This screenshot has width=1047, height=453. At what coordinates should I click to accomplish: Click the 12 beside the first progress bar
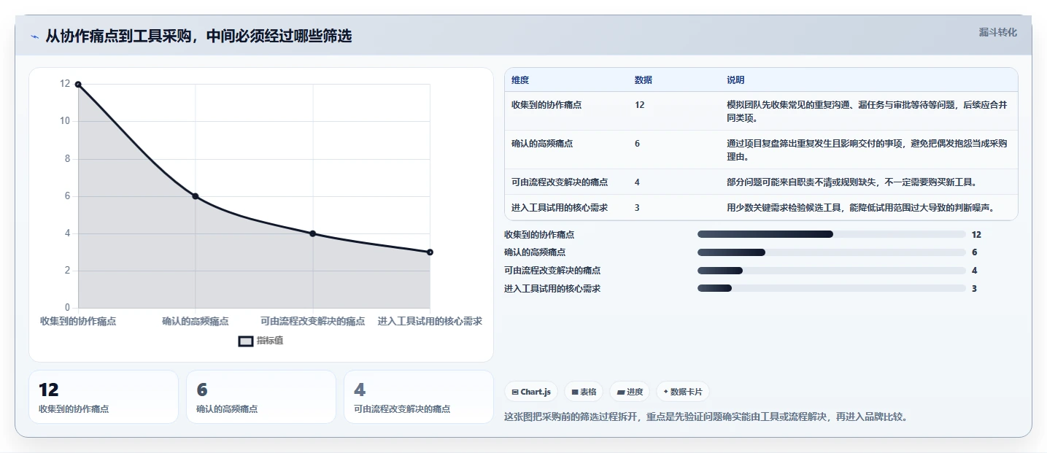pyautogui.click(x=976, y=235)
